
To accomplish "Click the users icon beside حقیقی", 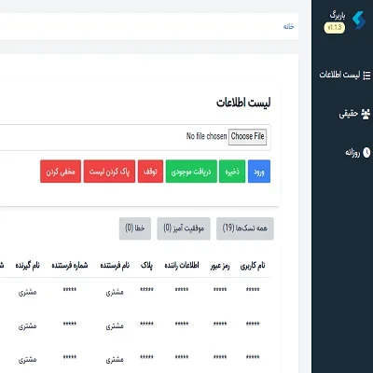I will pyautogui.click(x=366, y=114).
